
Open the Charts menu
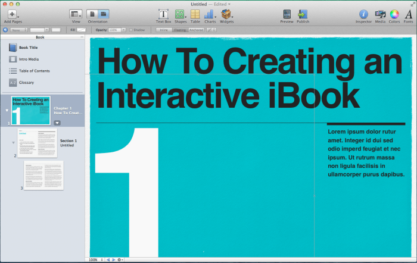[x=210, y=14]
